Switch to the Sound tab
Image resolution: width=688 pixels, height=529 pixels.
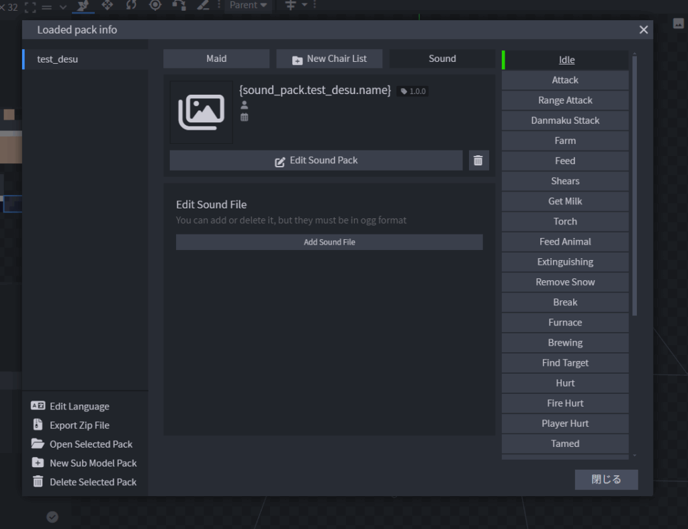coord(442,58)
